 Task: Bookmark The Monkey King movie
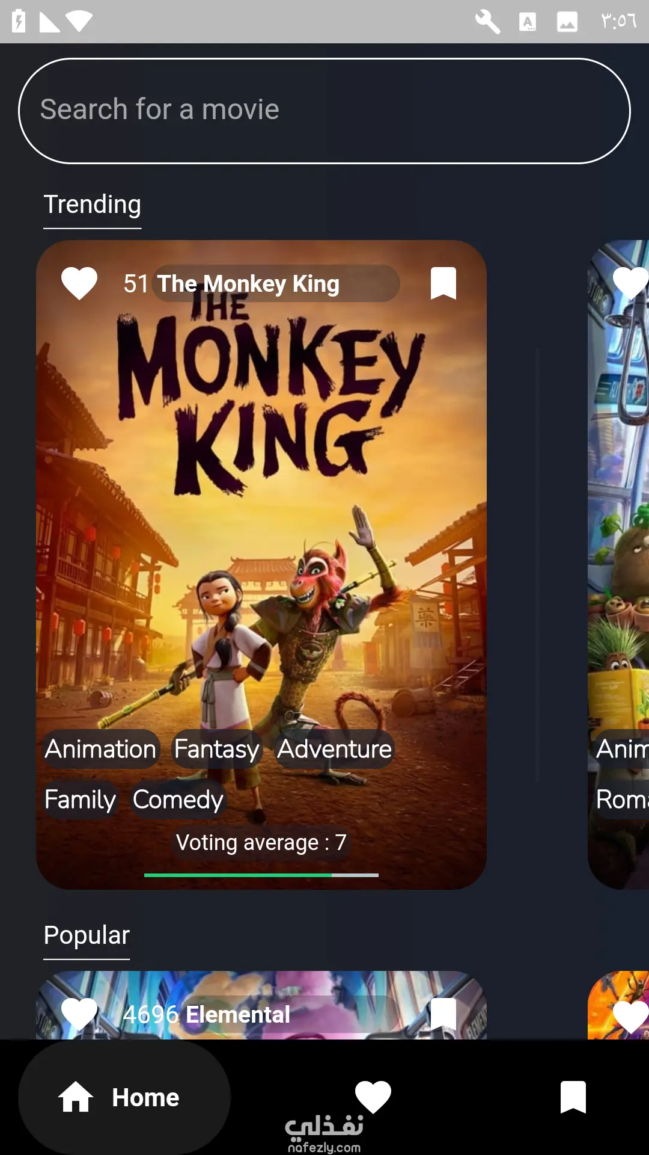[443, 283]
